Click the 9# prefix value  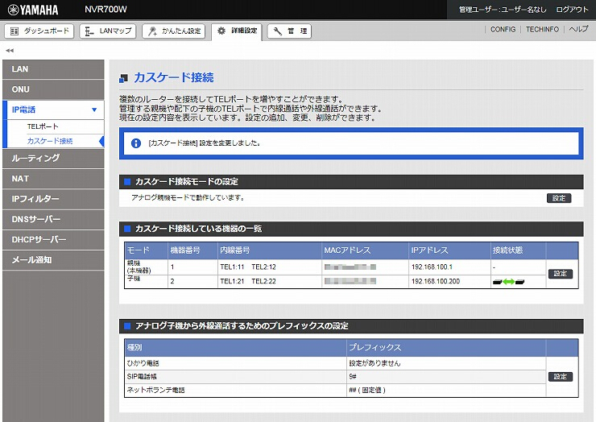(352, 377)
